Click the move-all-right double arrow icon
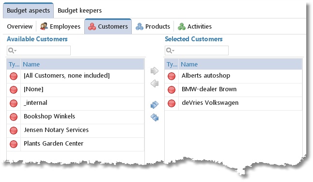Viewport: 313px width, 182px height. click(155, 105)
